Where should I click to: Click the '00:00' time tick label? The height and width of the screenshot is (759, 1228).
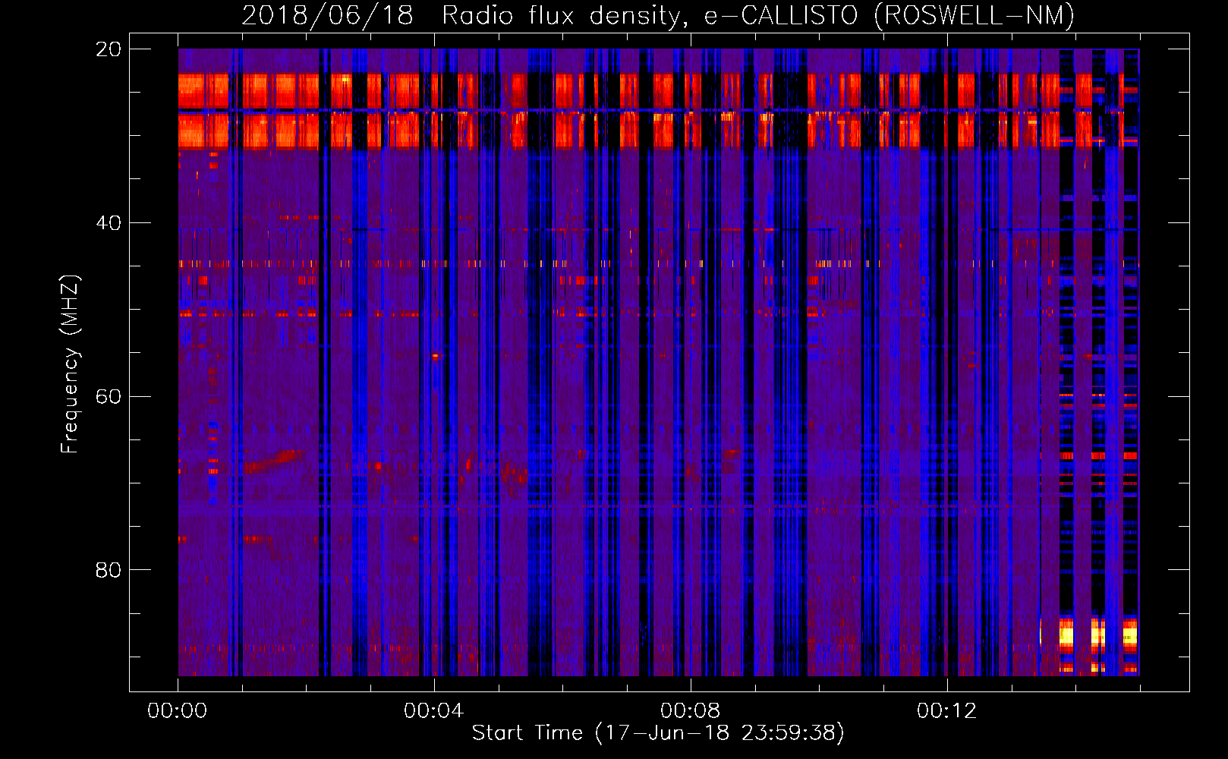click(x=178, y=710)
